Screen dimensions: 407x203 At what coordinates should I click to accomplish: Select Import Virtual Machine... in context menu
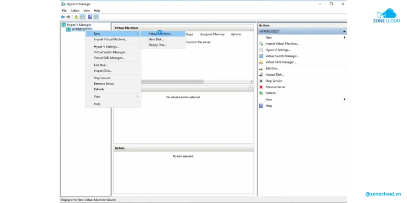pyautogui.click(x=113, y=39)
